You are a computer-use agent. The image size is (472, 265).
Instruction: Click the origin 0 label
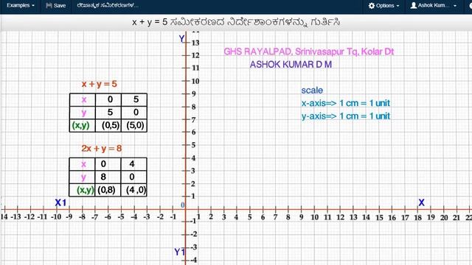pyautogui.click(x=182, y=205)
